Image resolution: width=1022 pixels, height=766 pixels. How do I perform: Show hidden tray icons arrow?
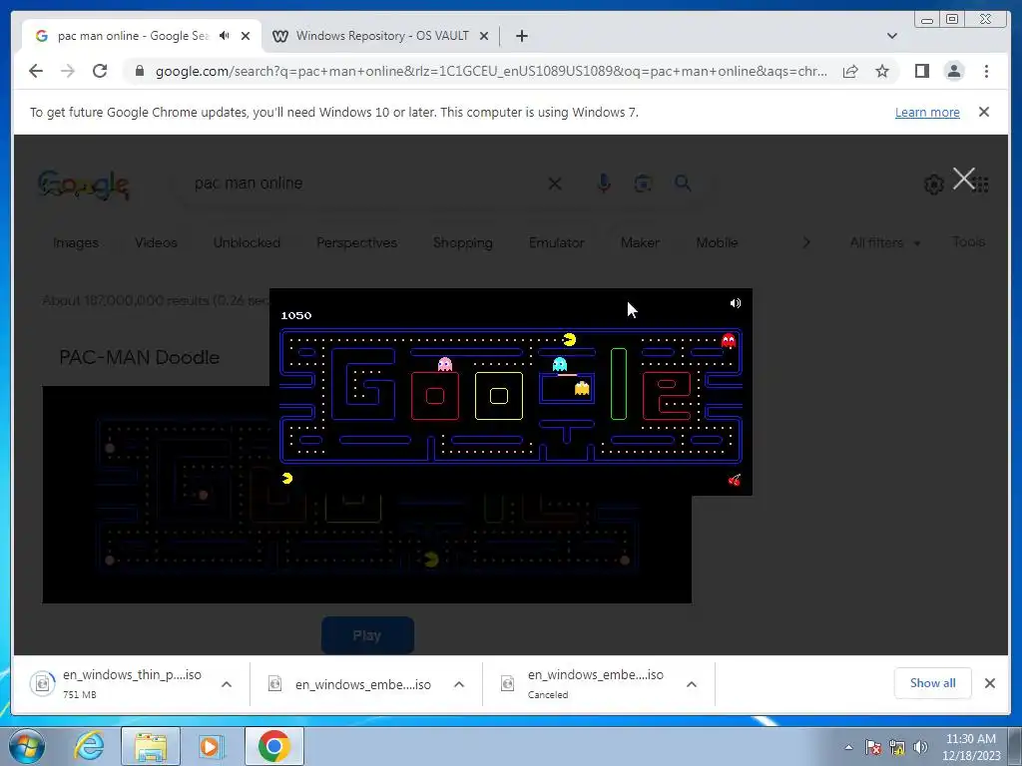coord(848,747)
